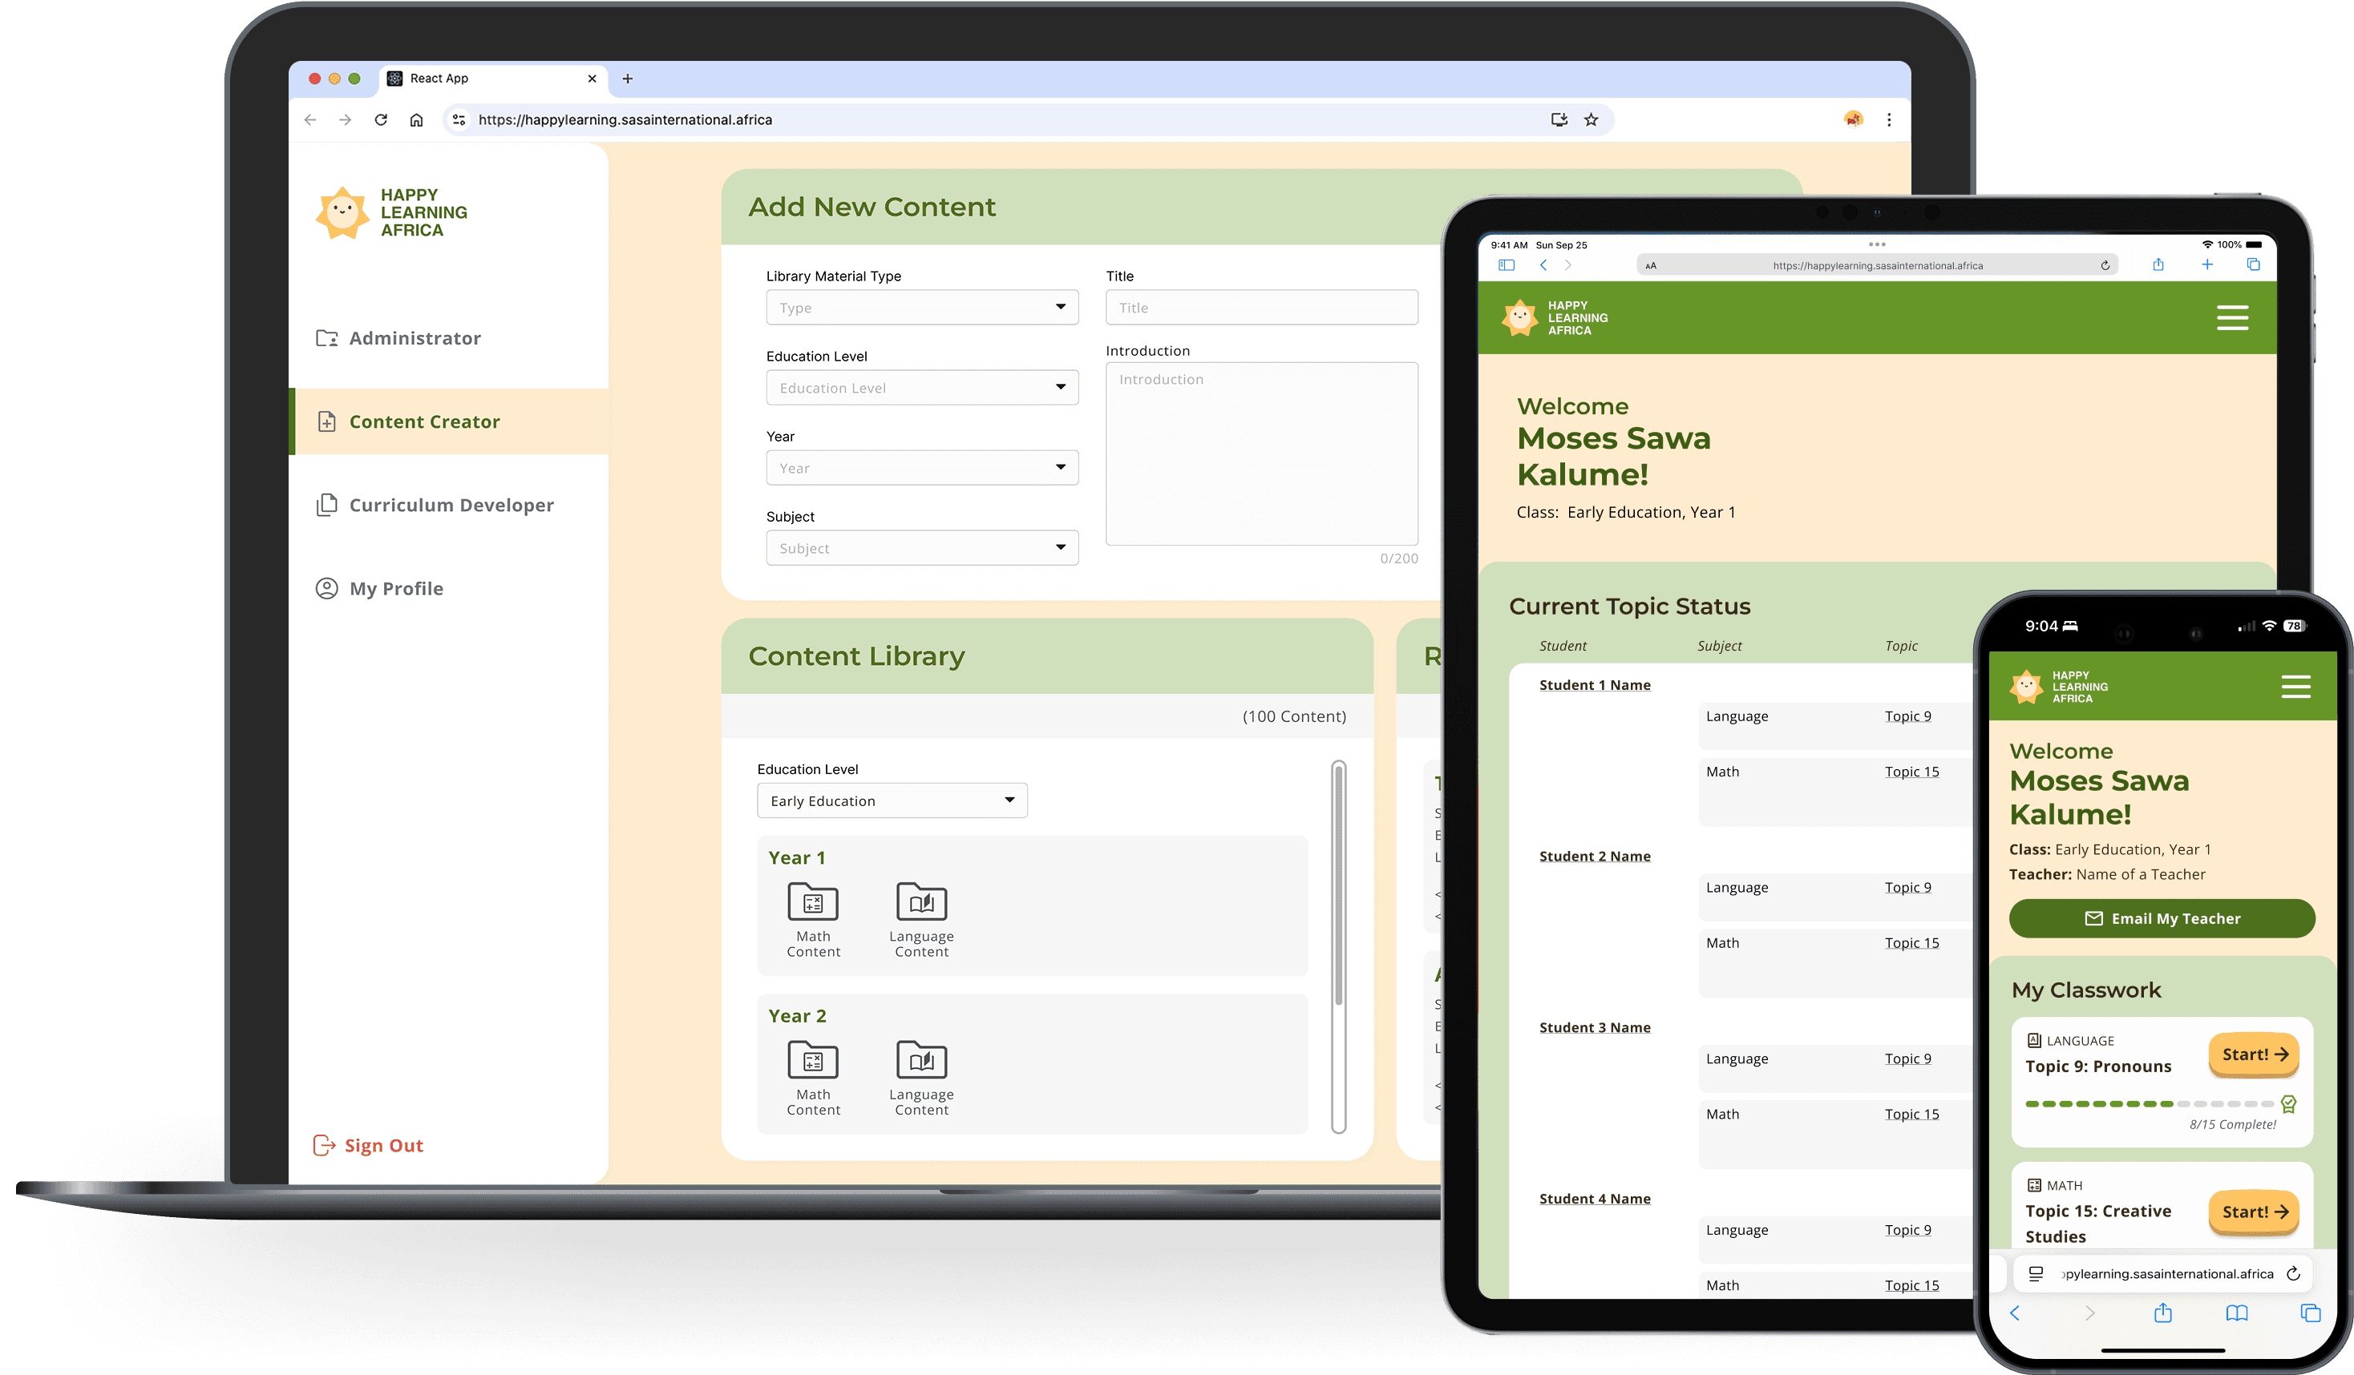Click the browser reload icon
Screen dimensions: 2354x1375
[381, 119]
